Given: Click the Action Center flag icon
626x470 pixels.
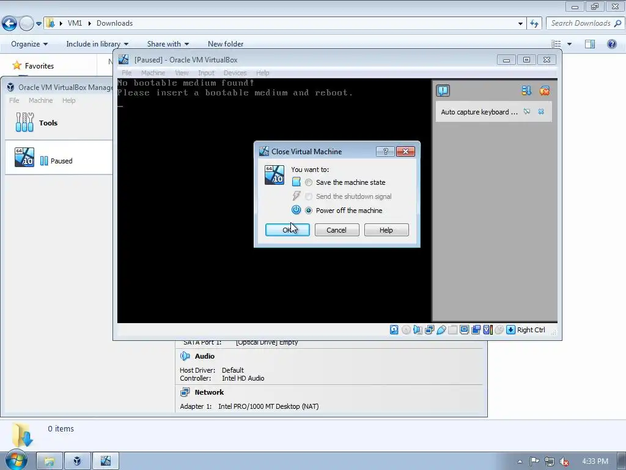Looking at the screenshot, I should pyautogui.click(x=534, y=461).
